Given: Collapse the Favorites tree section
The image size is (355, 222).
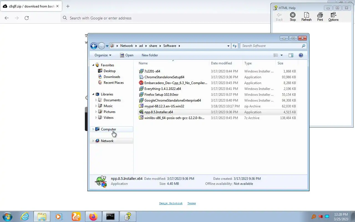Looking at the screenshot, I should coord(93,65).
